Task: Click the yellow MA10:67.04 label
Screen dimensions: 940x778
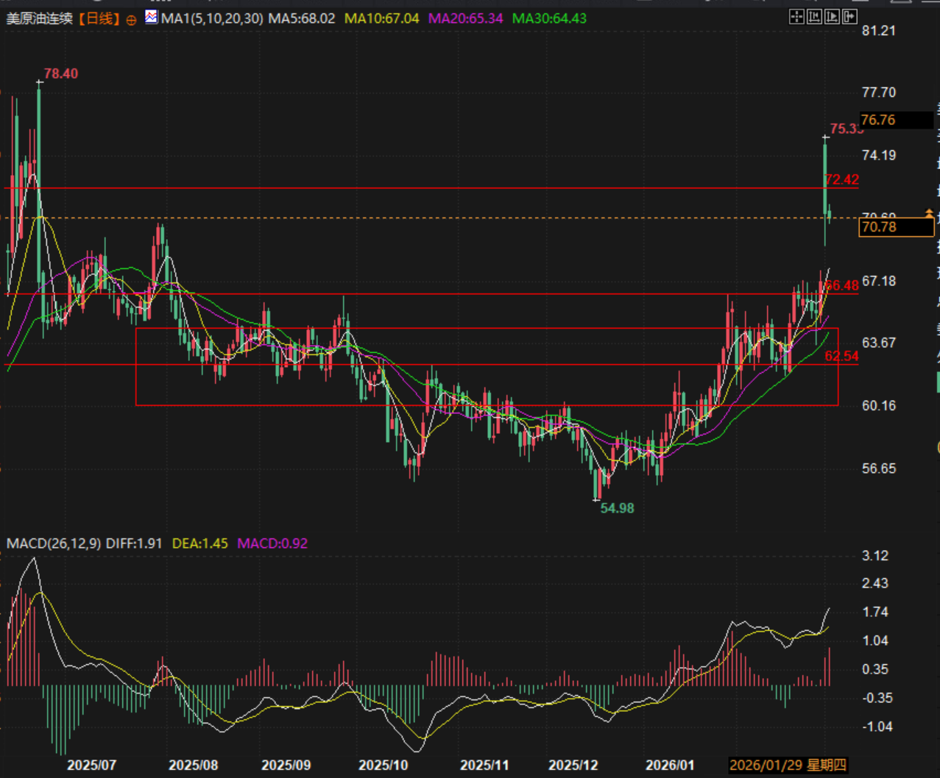Action: point(381,18)
